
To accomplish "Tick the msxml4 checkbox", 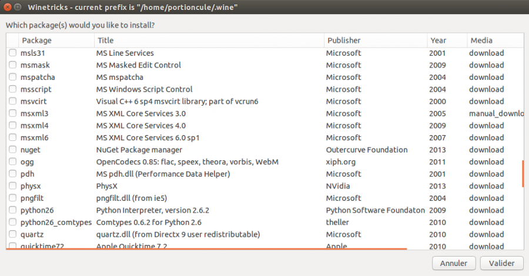I will click(x=12, y=125).
